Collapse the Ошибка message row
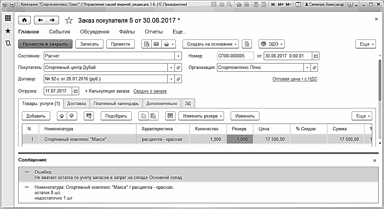The width and height of the screenshot is (384, 209). (x=27, y=172)
